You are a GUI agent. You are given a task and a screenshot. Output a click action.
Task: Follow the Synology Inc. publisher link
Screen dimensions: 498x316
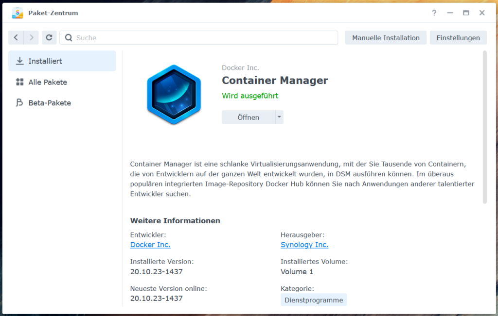[304, 245]
